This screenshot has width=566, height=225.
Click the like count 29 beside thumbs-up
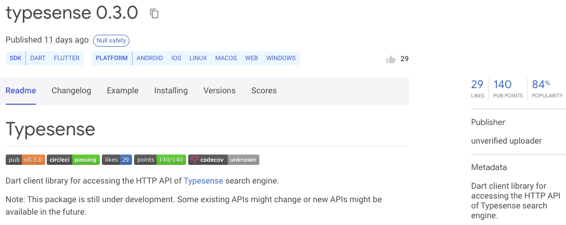[404, 59]
